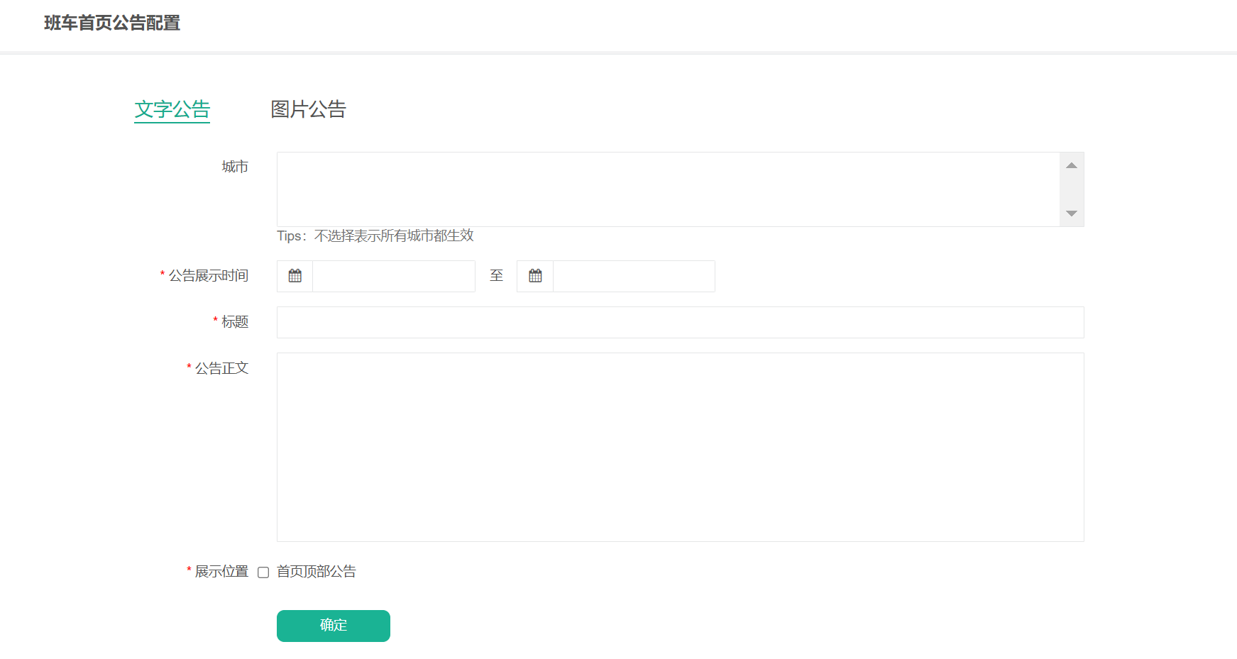Enable the display position checkbox
Viewport: 1237px width, 659px height.
point(262,572)
